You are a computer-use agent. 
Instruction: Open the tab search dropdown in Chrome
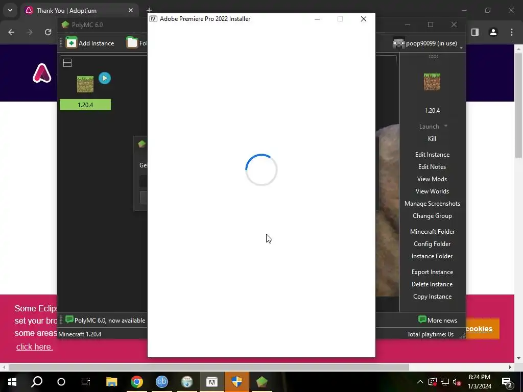pos(10,10)
